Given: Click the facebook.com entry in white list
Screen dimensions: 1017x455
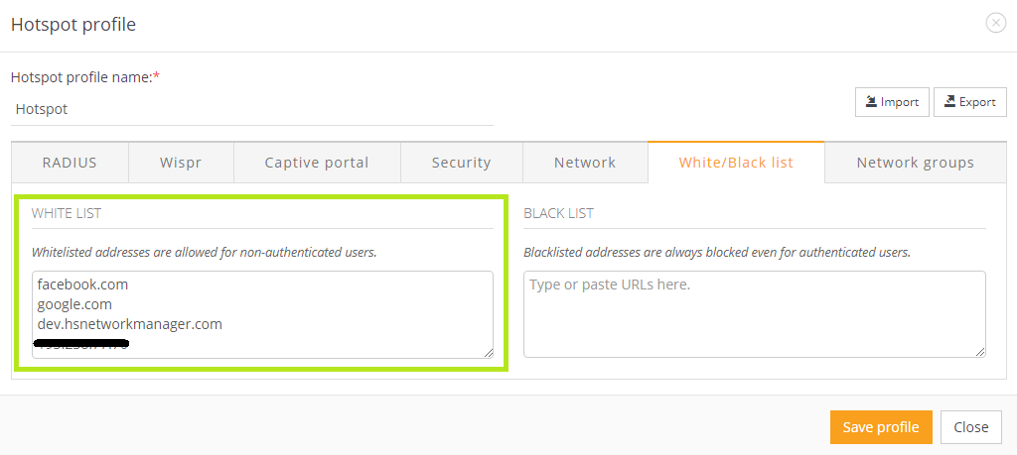Looking at the screenshot, I should point(82,284).
